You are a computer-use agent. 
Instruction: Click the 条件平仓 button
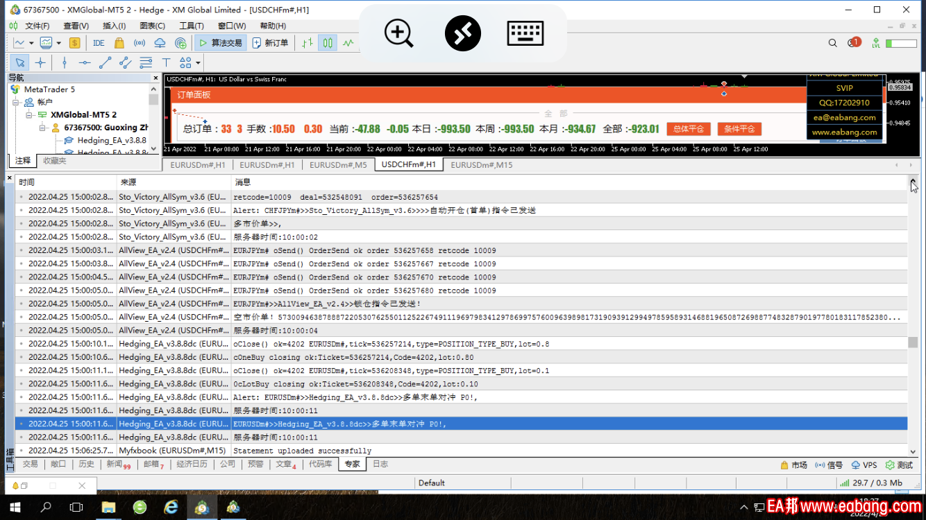[x=739, y=129]
